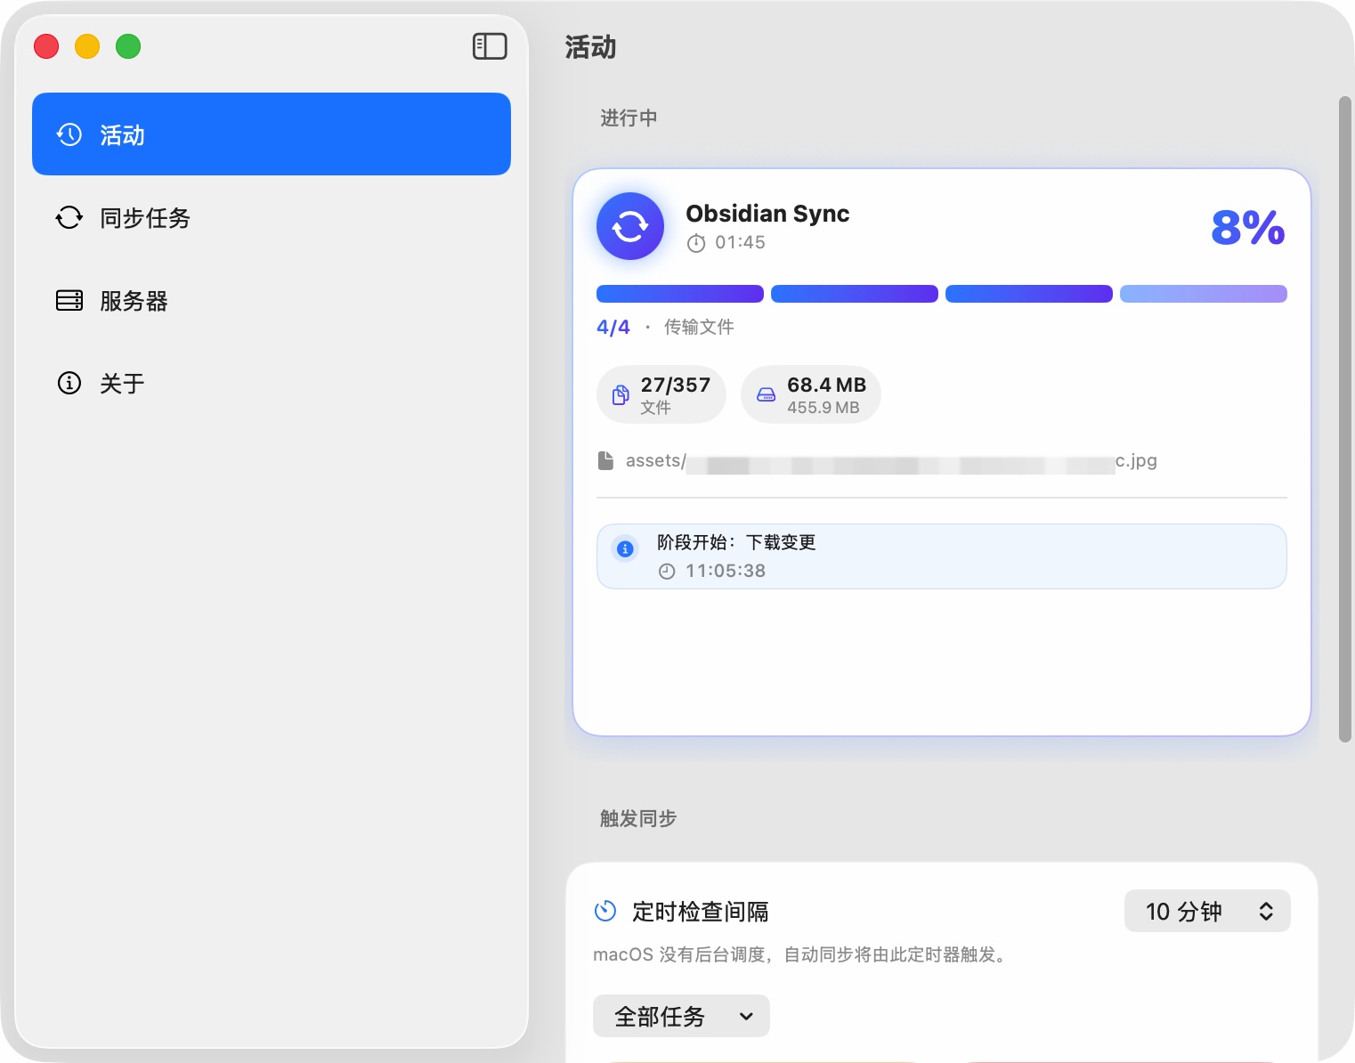The width and height of the screenshot is (1355, 1063).
Task: Open the 服务器 sidebar section
Action: [x=272, y=301]
